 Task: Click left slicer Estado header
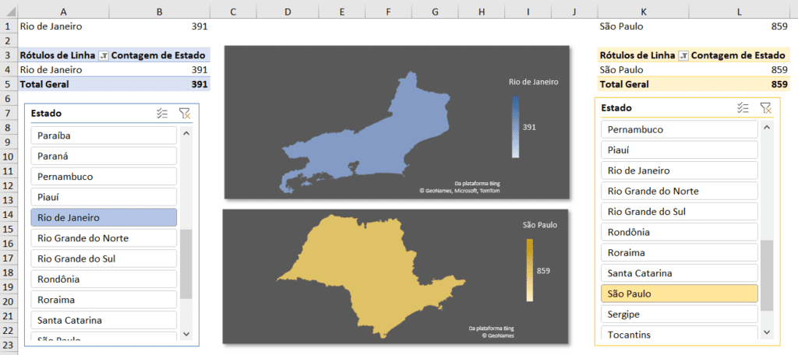pos(46,114)
